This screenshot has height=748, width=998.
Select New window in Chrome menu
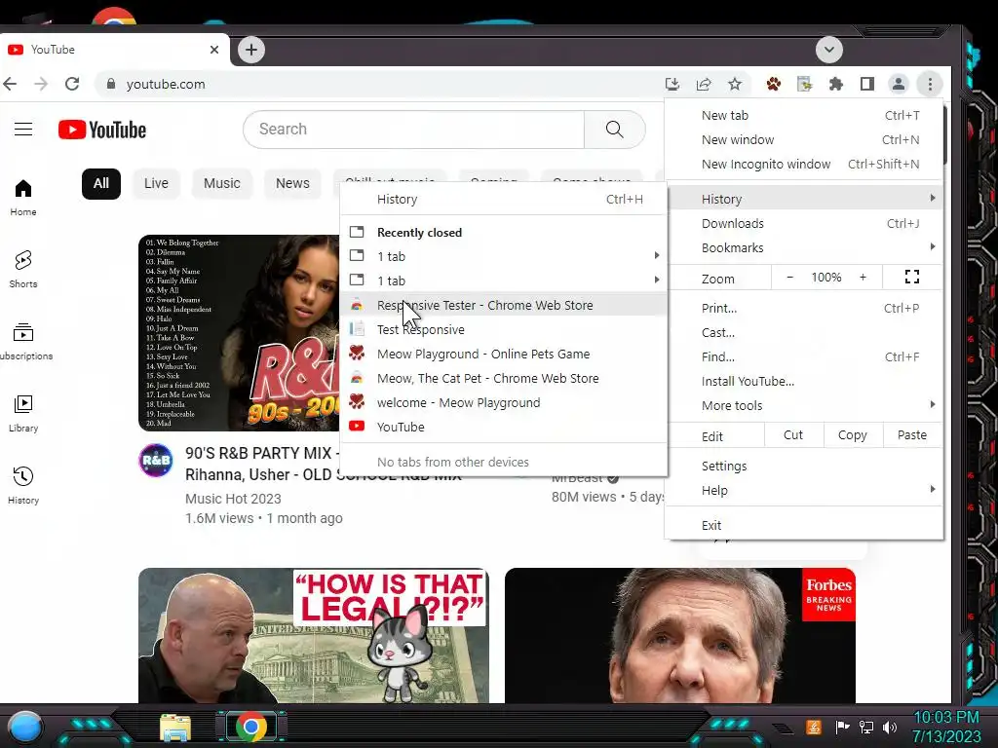click(803, 139)
